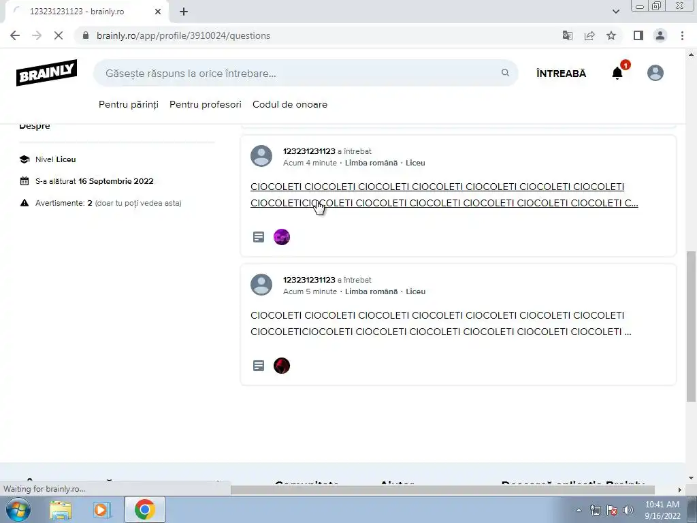This screenshot has height=523, width=697.
Task: Open the profile avatar menu in Brainly header
Action: click(x=655, y=73)
